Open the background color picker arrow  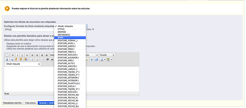(x=111, y=60)
